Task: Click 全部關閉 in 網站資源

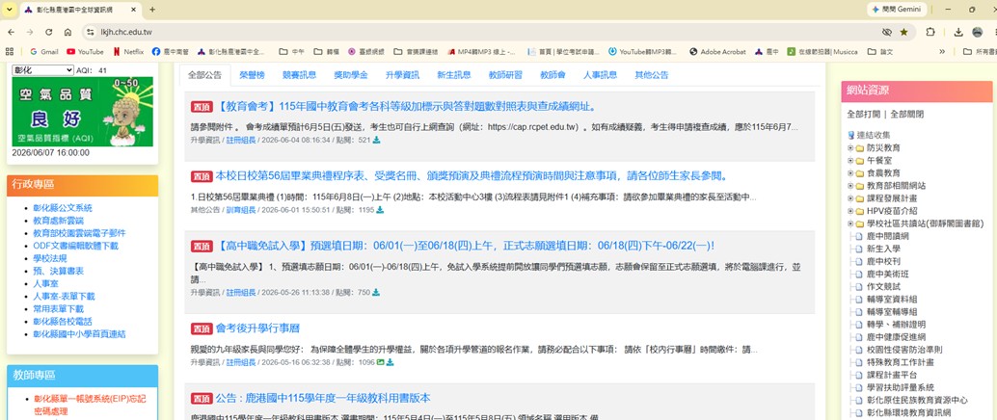Action: pos(907,115)
